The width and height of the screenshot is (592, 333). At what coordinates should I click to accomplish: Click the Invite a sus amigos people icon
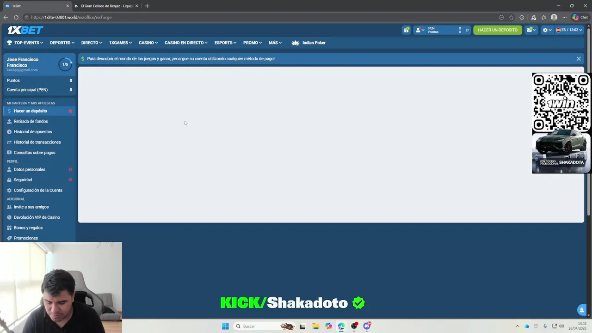9,207
